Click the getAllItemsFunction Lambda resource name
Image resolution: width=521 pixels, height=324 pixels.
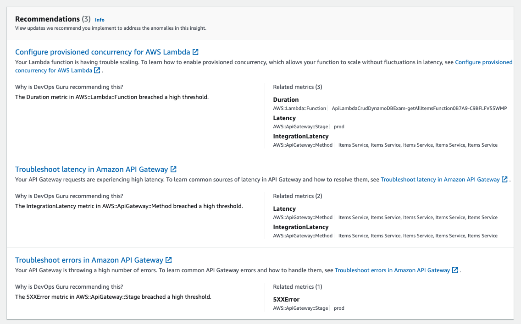point(419,108)
